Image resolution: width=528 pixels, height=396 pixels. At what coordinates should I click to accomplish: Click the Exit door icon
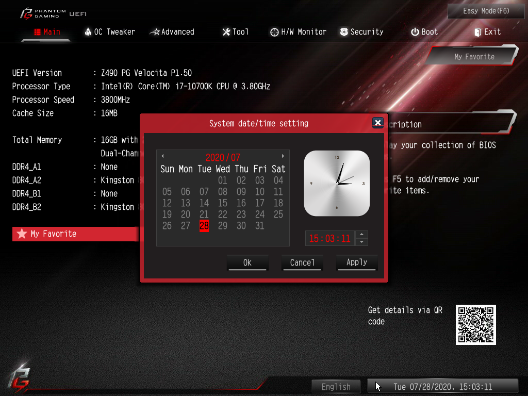pyautogui.click(x=477, y=32)
